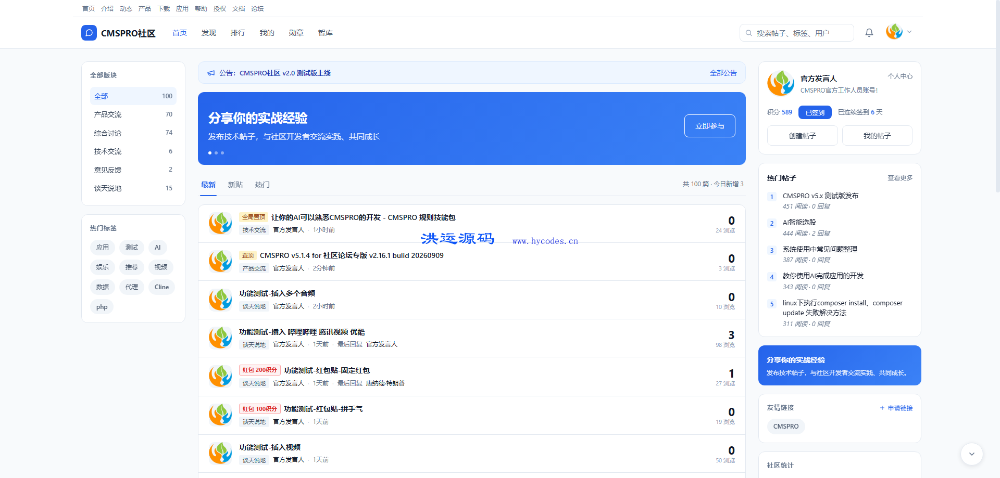Click the third carousel dot on banner
This screenshot has width=1000, height=478.
tap(222, 153)
